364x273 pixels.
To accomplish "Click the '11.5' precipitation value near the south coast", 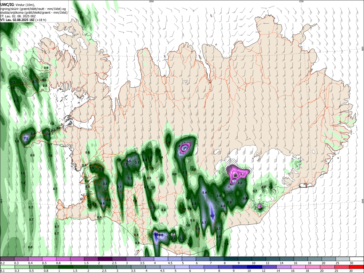I will click(x=156, y=234).
